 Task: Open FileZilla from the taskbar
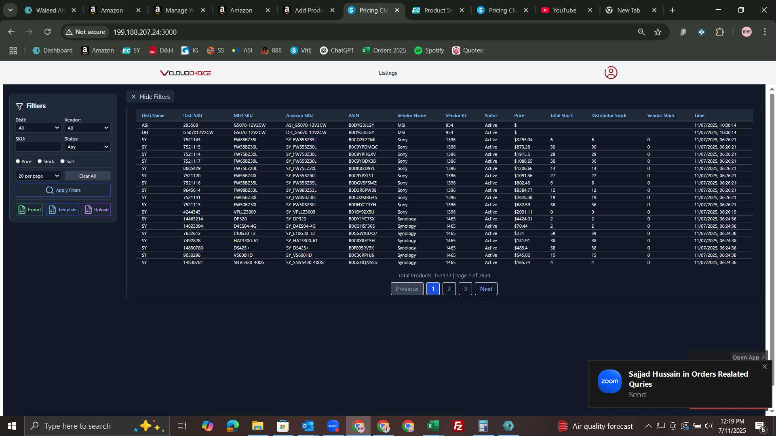click(x=458, y=426)
